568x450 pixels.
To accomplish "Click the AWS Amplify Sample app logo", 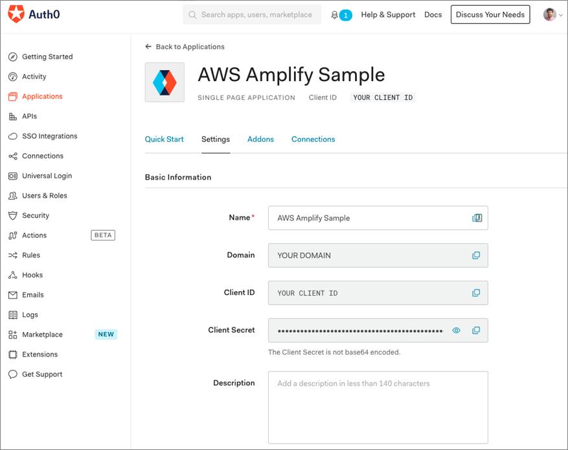I will pos(165,82).
